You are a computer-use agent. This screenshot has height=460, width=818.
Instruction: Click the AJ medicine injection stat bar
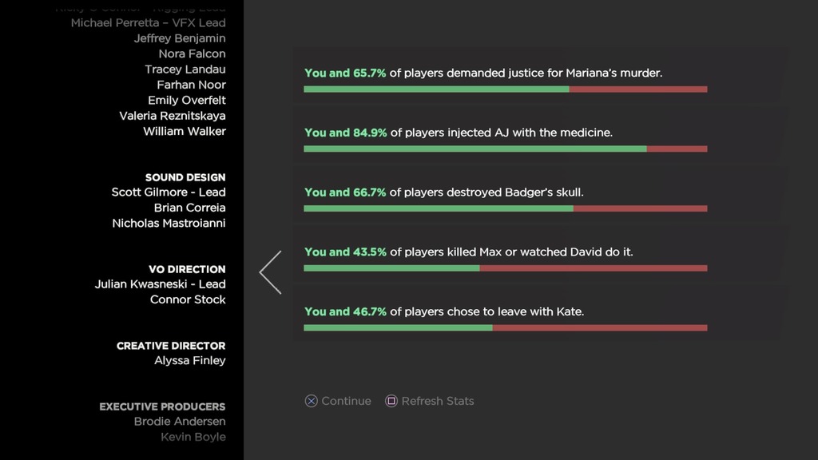coord(505,149)
